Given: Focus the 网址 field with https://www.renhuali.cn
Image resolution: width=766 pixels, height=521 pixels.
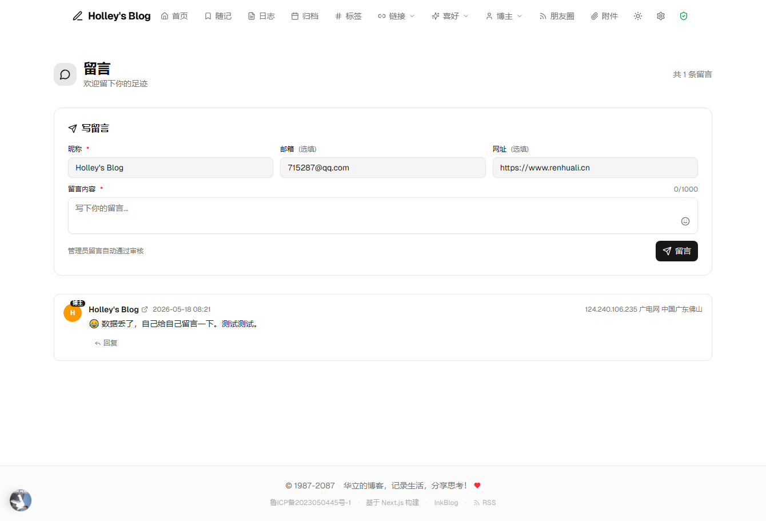Looking at the screenshot, I should click(595, 168).
